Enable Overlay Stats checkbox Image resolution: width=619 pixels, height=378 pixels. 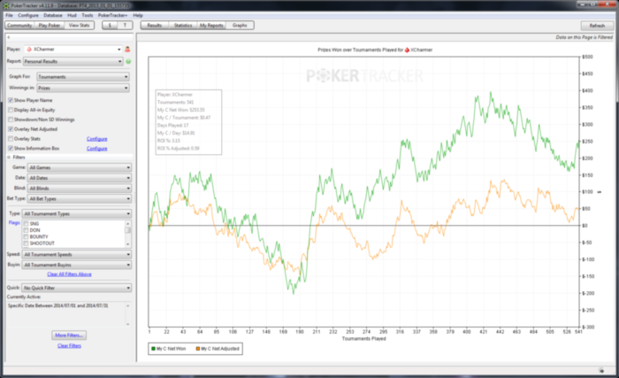[11, 139]
